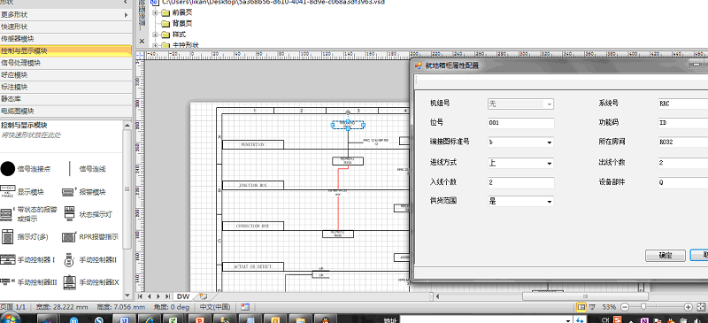Collapse the shapes pane with top arrow
This screenshot has width=708, height=323.
point(126,3)
